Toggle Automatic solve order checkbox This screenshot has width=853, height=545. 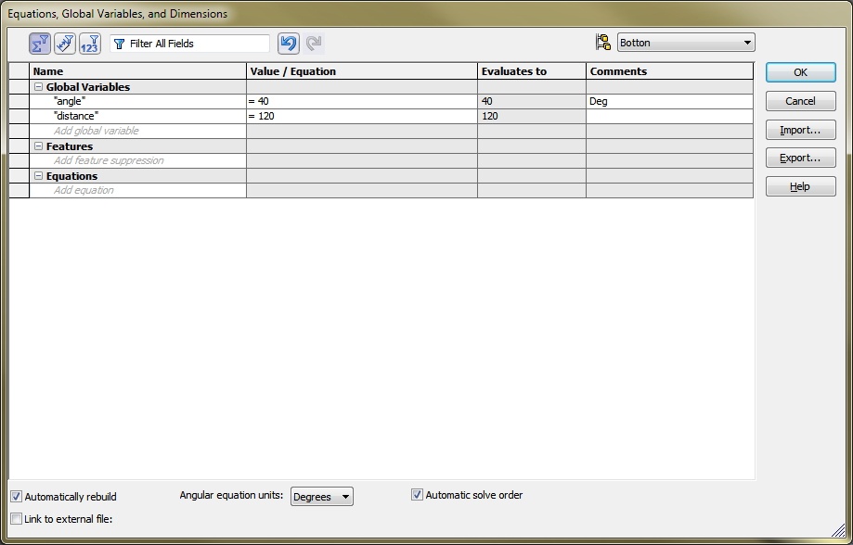[417, 494]
